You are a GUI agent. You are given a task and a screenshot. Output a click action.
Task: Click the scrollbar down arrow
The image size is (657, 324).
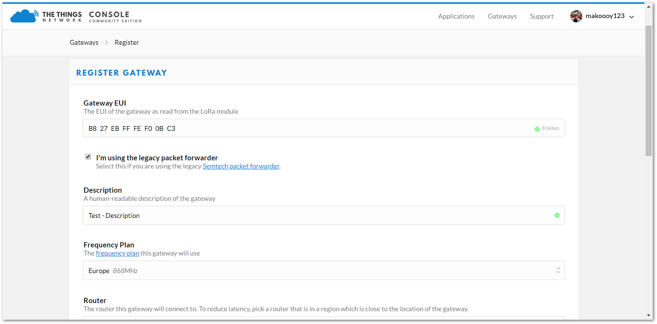click(648, 315)
